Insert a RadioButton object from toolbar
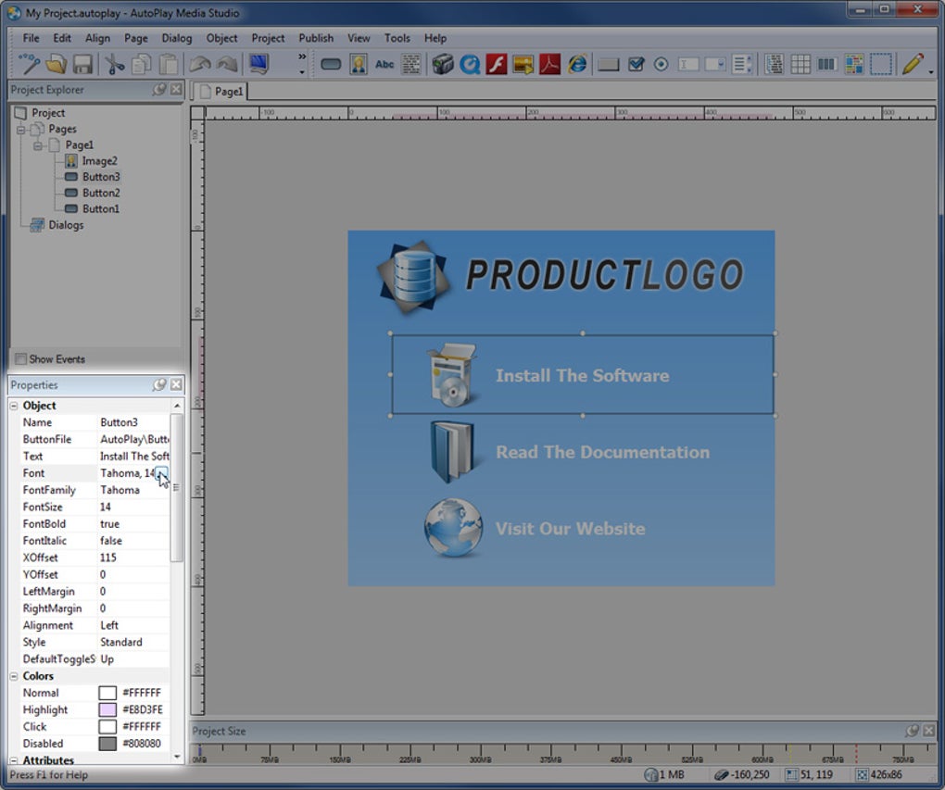 point(661,65)
